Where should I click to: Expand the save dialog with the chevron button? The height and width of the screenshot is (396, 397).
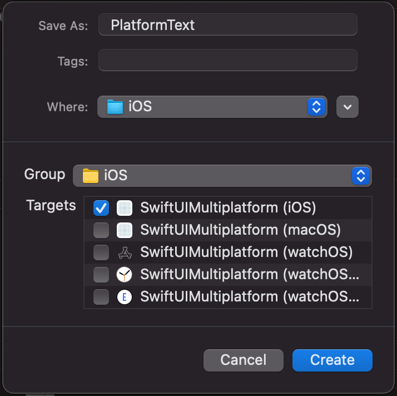348,107
